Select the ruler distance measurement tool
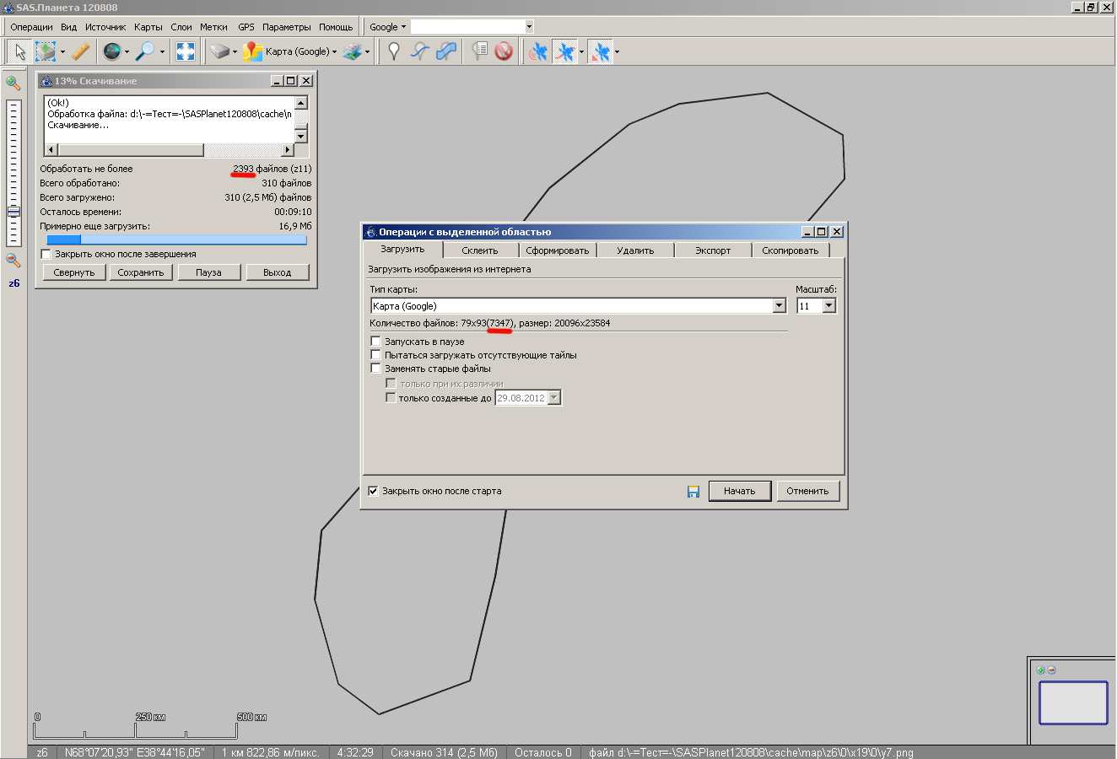The width and height of the screenshot is (1117, 759). (80, 51)
